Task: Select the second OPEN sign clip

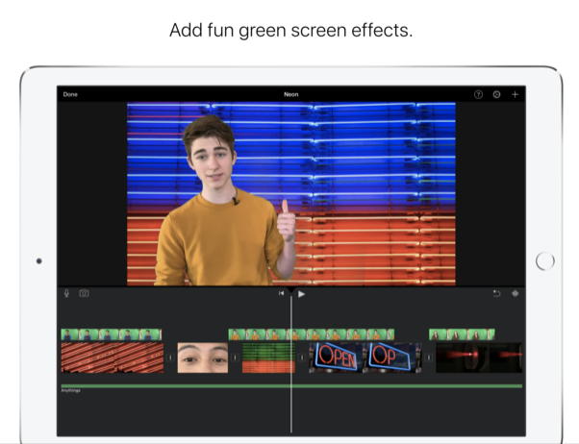Action: (392, 358)
